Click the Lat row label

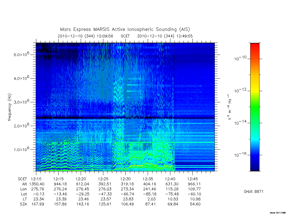[x=24, y=194]
